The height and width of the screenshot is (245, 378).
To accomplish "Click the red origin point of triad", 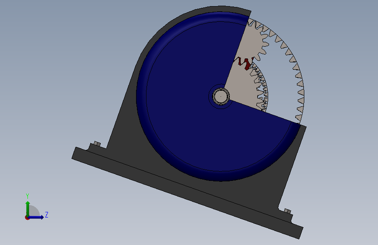I will point(27,218).
